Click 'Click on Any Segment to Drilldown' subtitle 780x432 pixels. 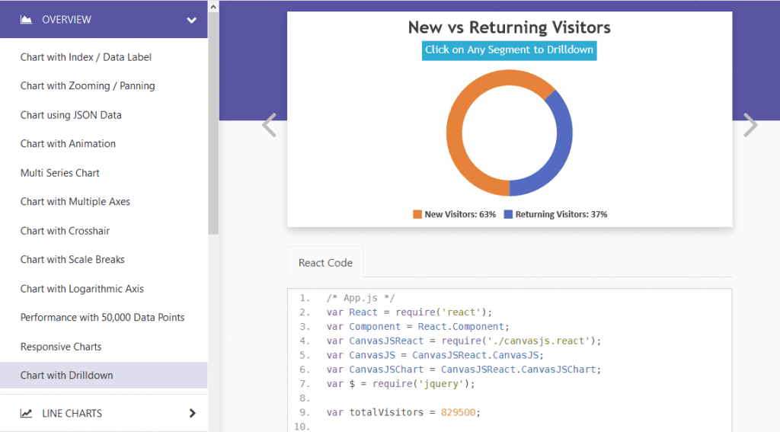click(x=509, y=50)
